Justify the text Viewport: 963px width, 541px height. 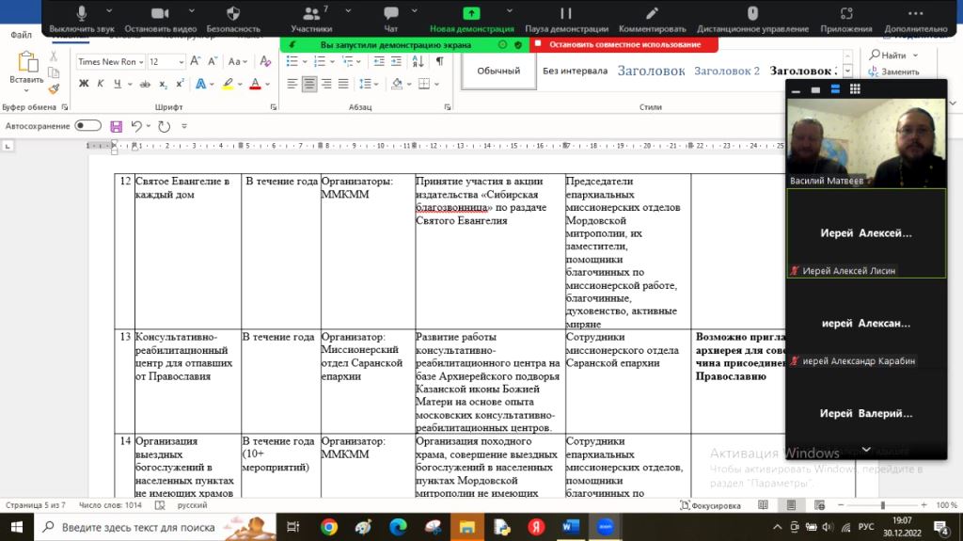[x=343, y=84]
